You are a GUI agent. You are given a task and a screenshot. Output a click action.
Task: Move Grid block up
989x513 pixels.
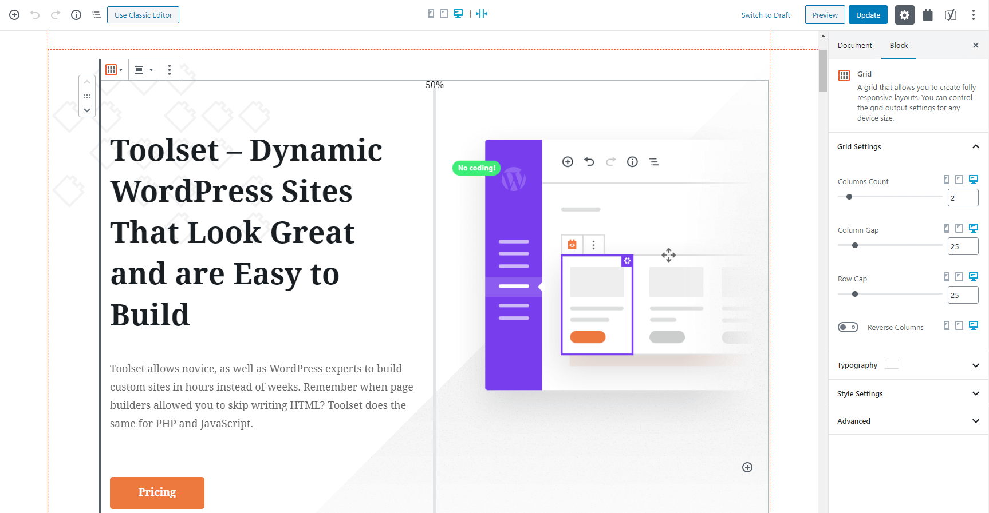pyautogui.click(x=87, y=82)
